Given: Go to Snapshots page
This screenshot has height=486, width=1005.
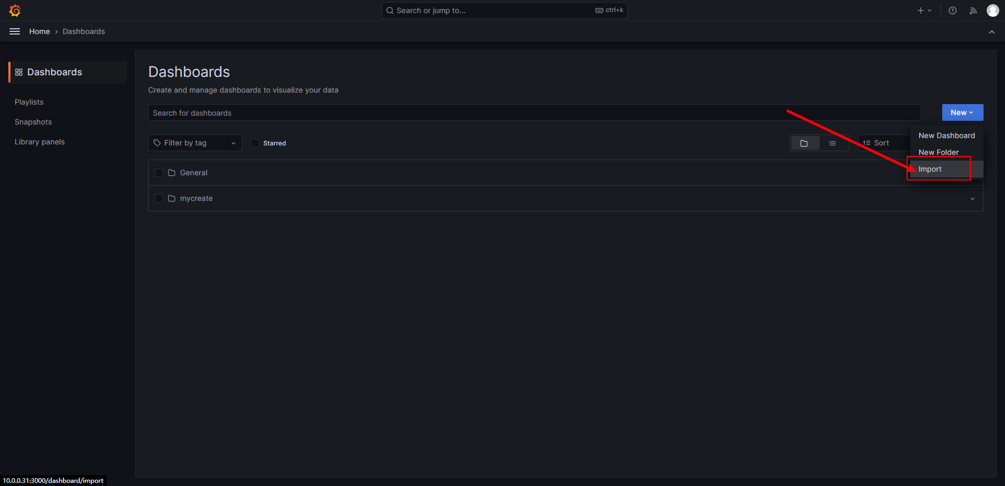Looking at the screenshot, I should coord(33,122).
